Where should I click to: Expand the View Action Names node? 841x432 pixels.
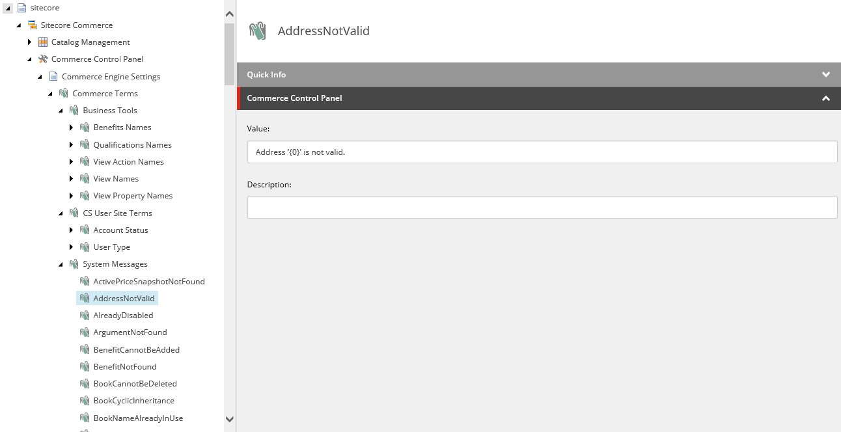tap(71, 161)
